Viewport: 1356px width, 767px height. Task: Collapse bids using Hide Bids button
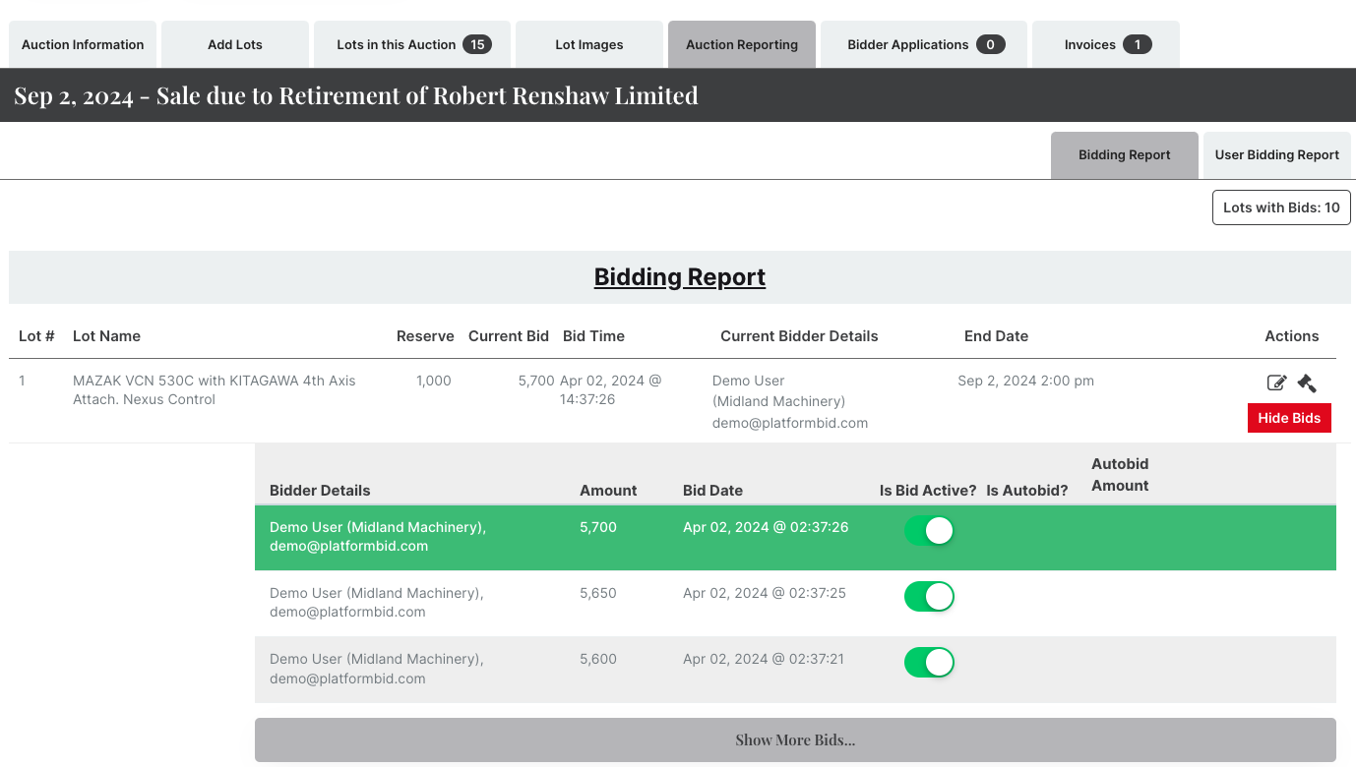tap(1289, 418)
